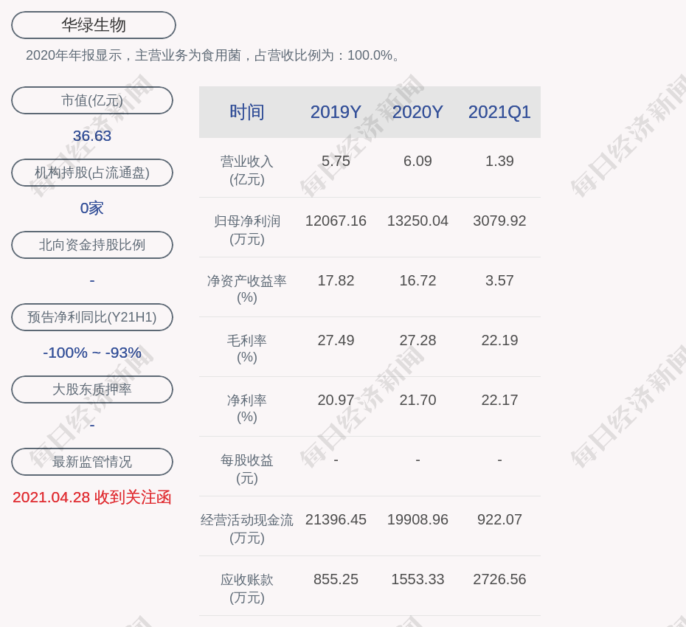Click the 营业收入(亿元) row label
Viewport: 686px width, 627px height.
pyautogui.click(x=247, y=170)
